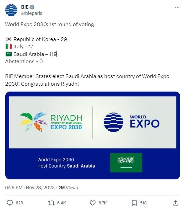Open the @bieparis handle link
This screenshot has width=185, height=211.
click(32, 13)
